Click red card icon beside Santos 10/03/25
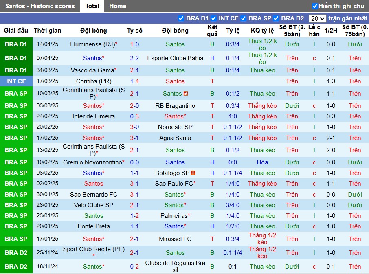The width and height of the screenshot is (369, 274). tap(186, 94)
